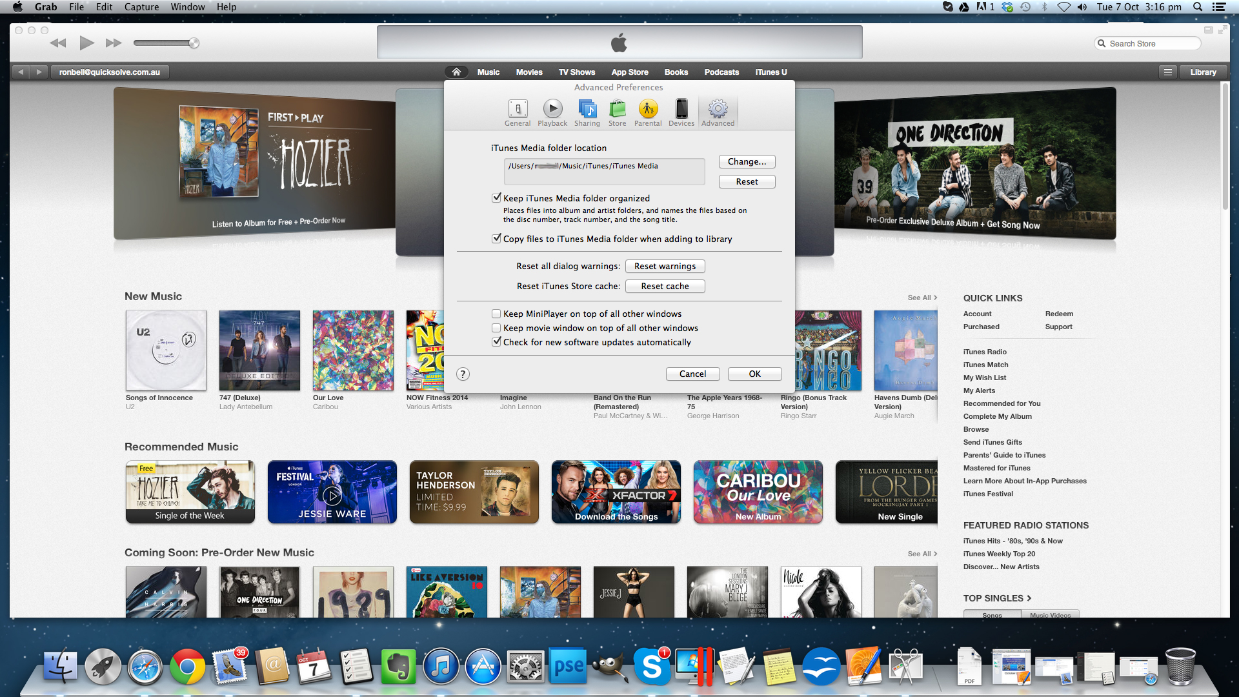Open account menu ronbell@quicksolve.com.au
The width and height of the screenshot is (1239, 697).
[110, 72]
